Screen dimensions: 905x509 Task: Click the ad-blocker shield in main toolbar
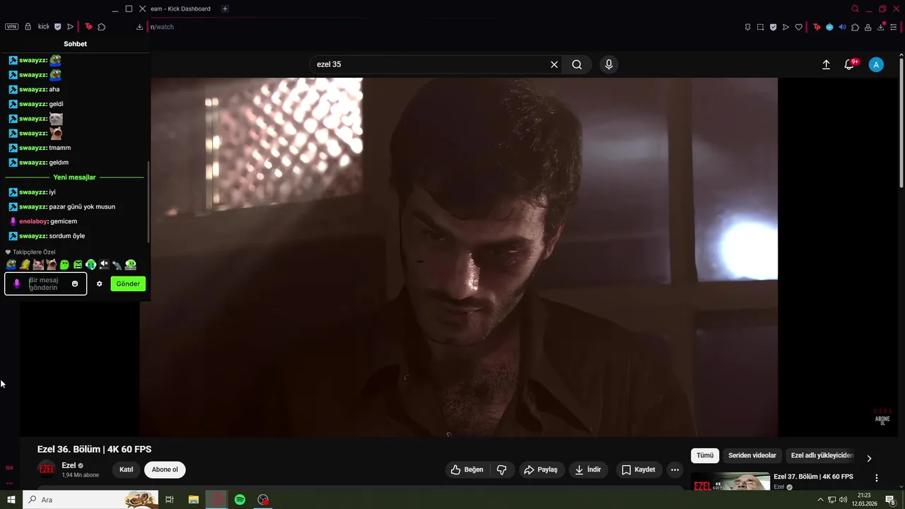(x=773, y=27)
